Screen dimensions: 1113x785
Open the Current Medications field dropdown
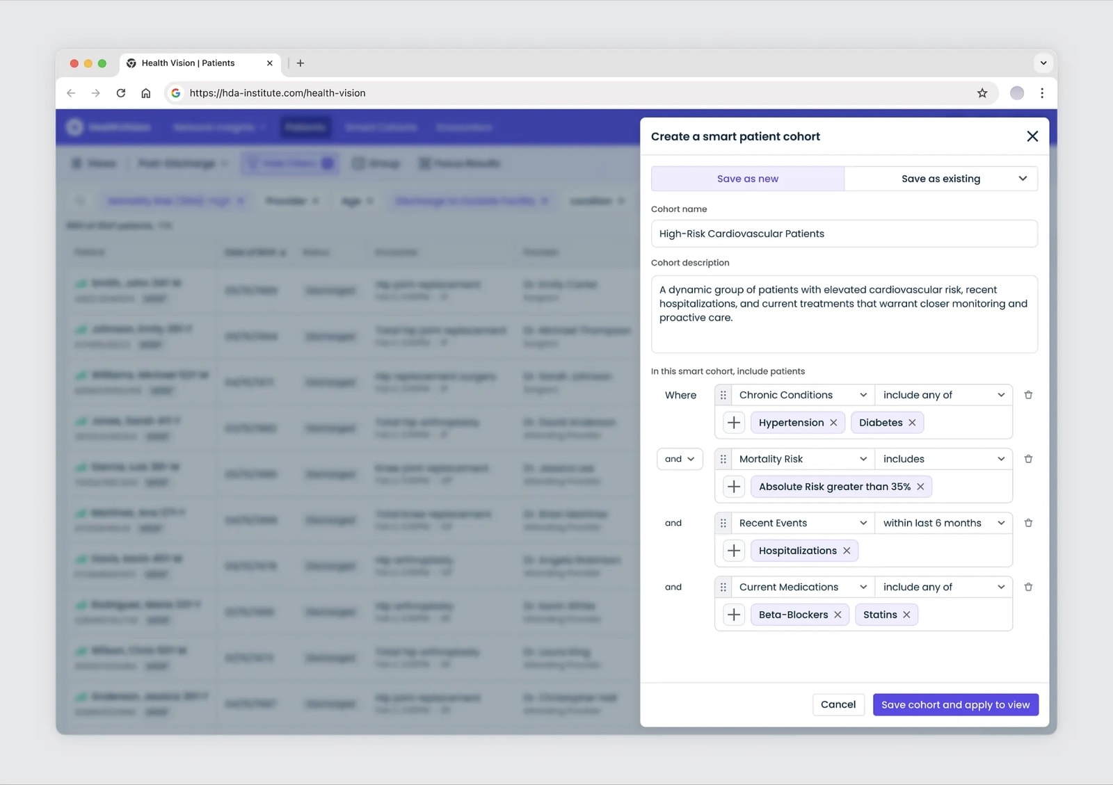802,587
